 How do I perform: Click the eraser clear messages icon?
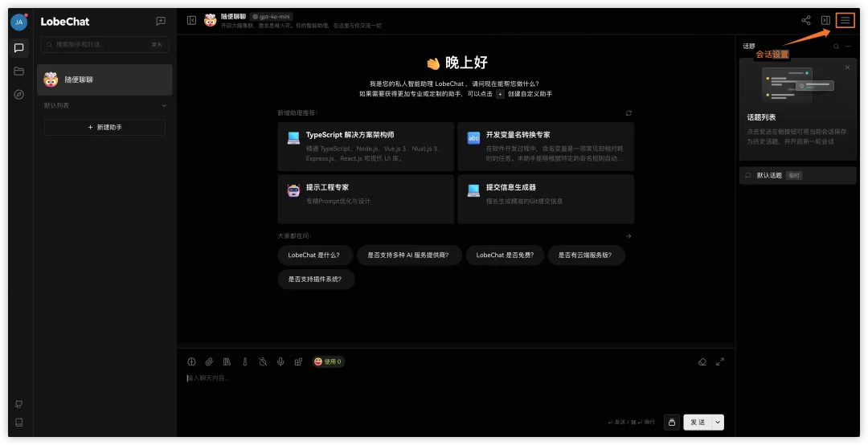click(702, 362)
